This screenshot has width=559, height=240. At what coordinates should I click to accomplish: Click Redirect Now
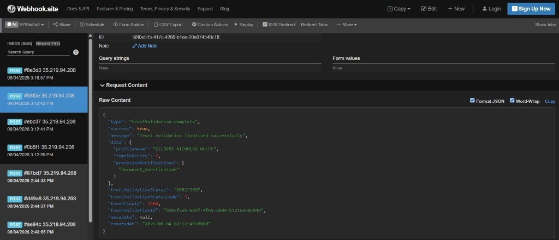(314, 24)
